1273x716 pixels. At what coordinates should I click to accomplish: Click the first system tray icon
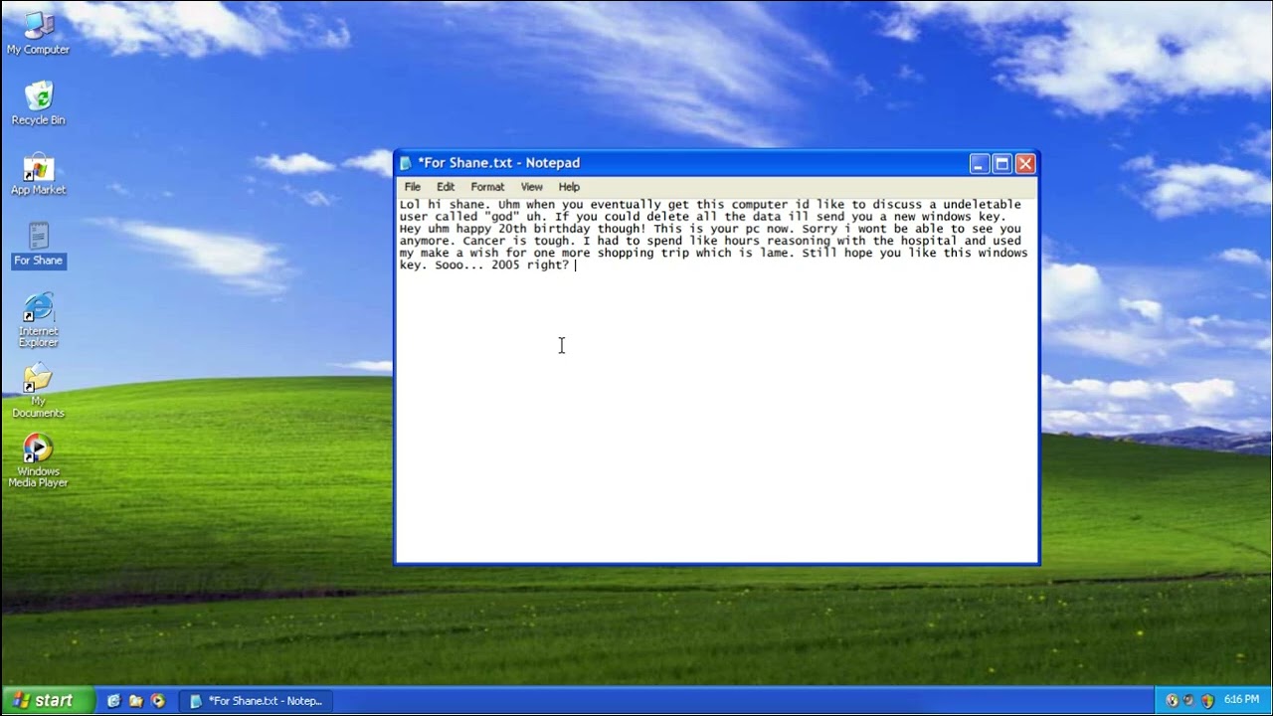click(x=1172, y=701)
